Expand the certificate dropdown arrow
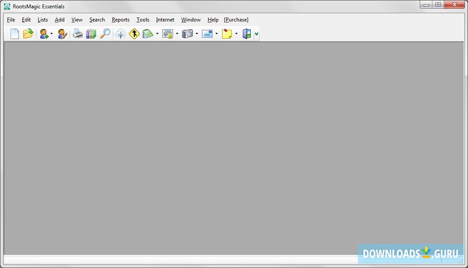 (x=177, y=34)
